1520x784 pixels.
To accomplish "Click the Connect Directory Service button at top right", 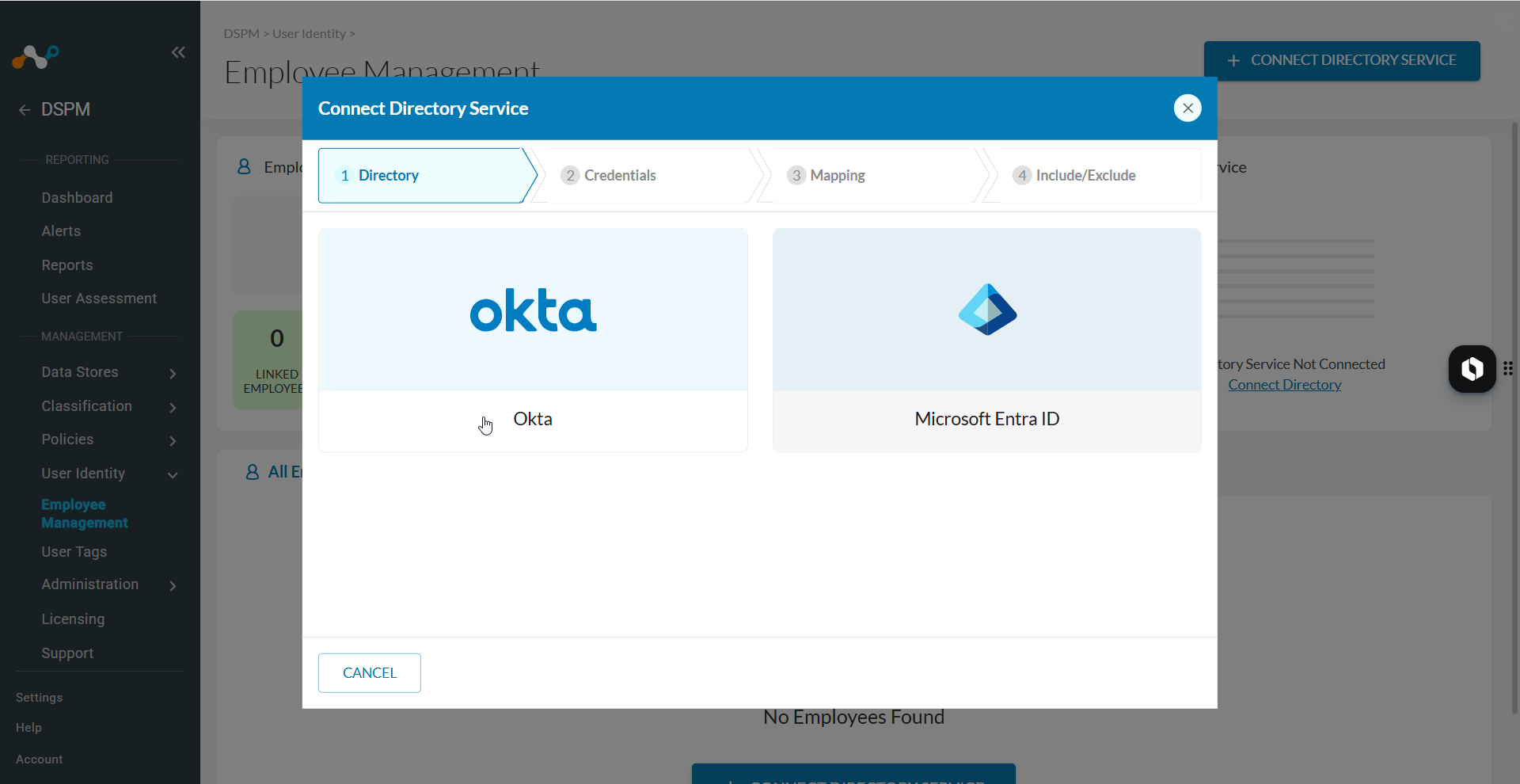I will point(1342,61).
